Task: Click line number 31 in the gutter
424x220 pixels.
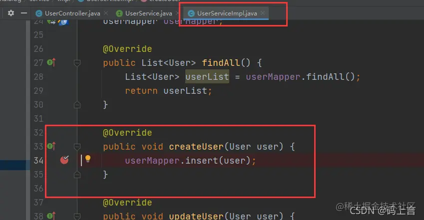Action: 38,119
